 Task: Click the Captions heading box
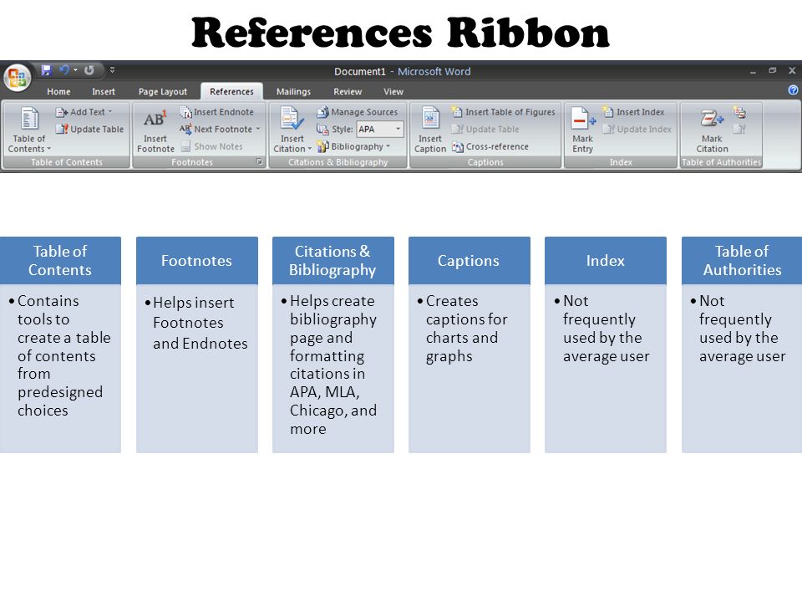469,261
